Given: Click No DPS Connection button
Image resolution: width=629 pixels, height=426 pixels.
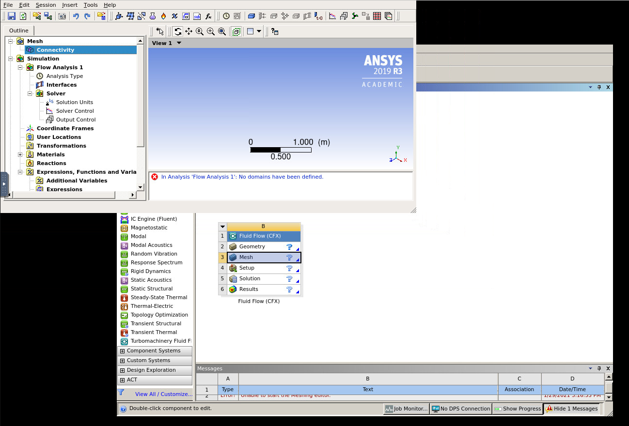Looking at the screenshot, I should 461,409.
